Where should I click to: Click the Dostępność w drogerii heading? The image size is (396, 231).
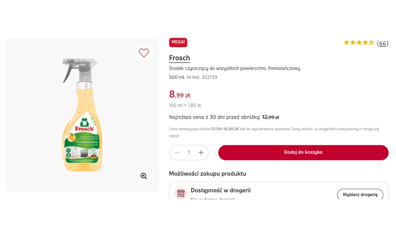pyautogui.click(x=221, y=190)
